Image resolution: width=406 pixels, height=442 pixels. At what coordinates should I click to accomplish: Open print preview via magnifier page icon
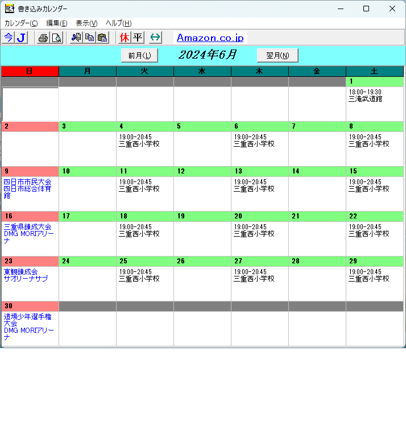56,38
